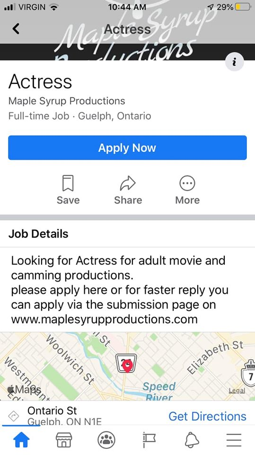Open the Notifications bell icon

(192, 440)
